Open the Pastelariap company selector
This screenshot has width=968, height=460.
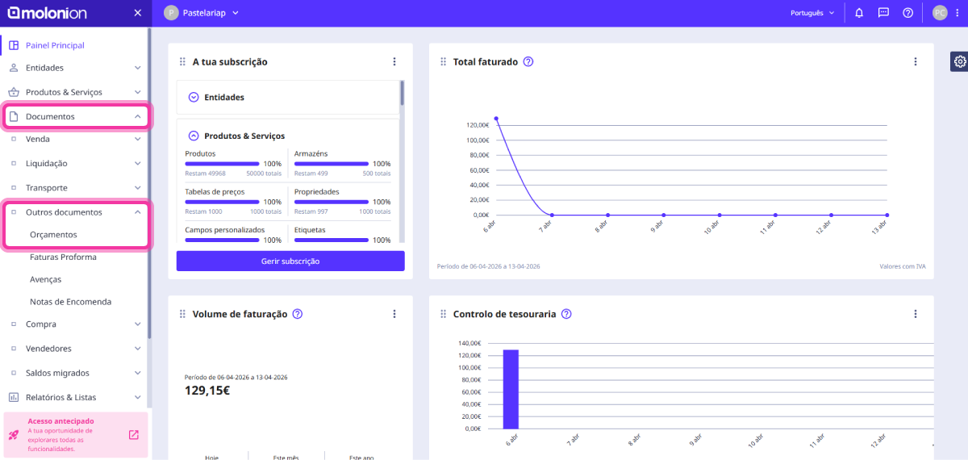click(202, 13)
